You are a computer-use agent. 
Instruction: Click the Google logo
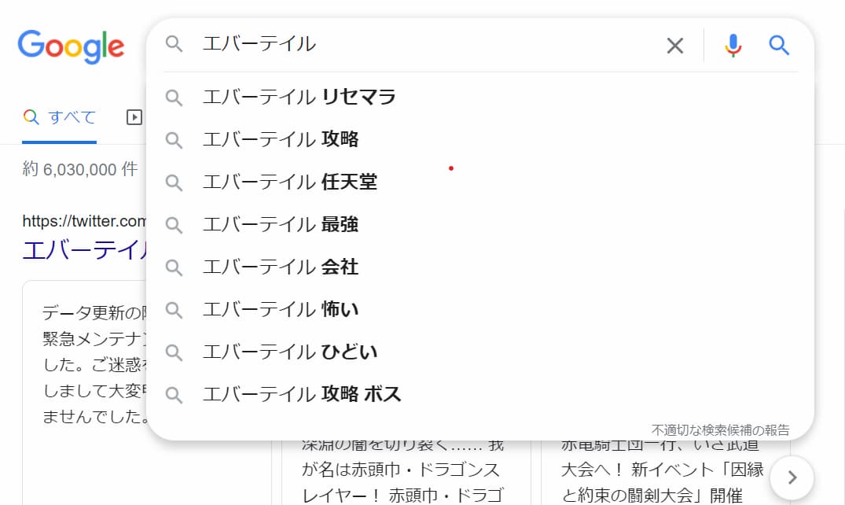point(71,46)
